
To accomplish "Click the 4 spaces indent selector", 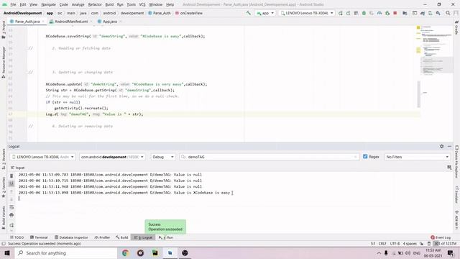I will pyautogui.click(x=410, y=244).
